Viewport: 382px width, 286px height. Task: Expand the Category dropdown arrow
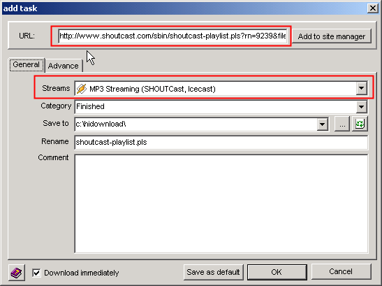pyautogui.click(x=361, y=107)
